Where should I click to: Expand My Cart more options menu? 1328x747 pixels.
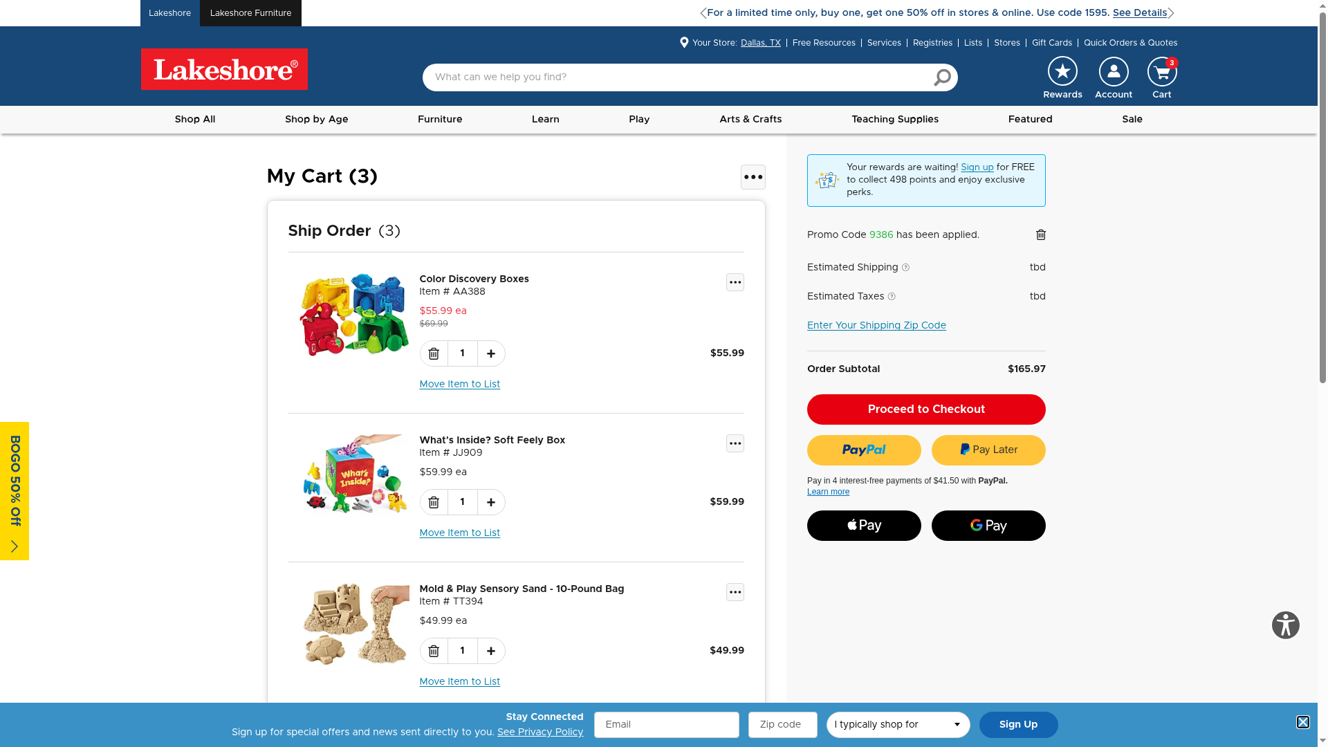pyautogui.click(x=753, y=177)
